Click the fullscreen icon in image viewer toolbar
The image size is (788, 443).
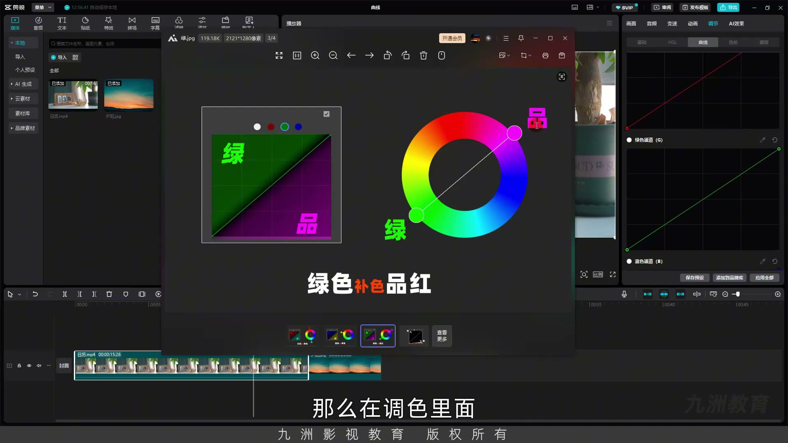(x=279, y=55)
